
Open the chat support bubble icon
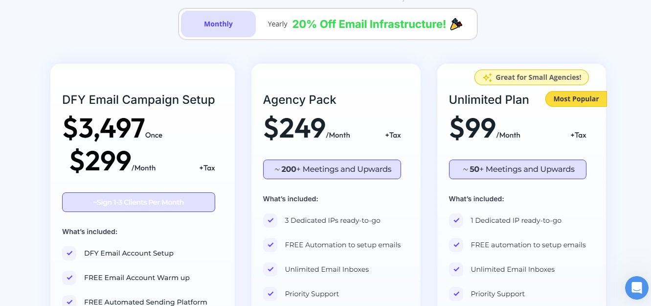coord(636,288)
